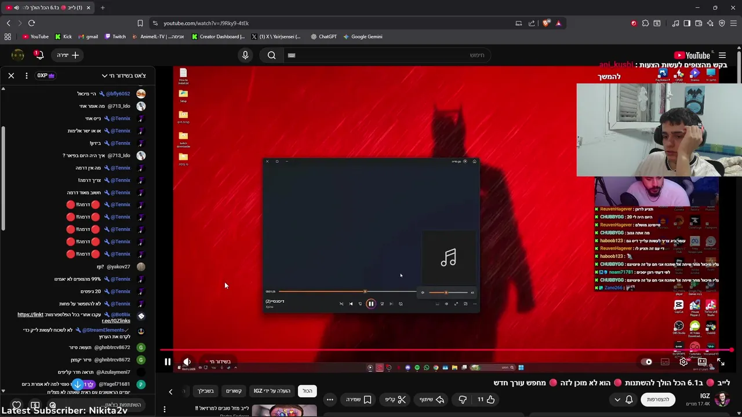Save the video (שמירה)
Screen dimensions: 742x417
click(x=358, y=400)
